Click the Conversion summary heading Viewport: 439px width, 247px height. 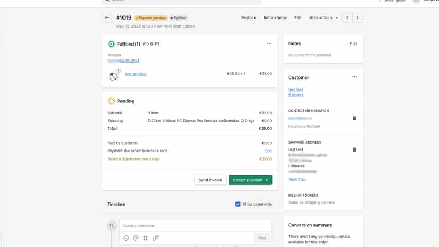pyautogui.click(x=310, y=225)
